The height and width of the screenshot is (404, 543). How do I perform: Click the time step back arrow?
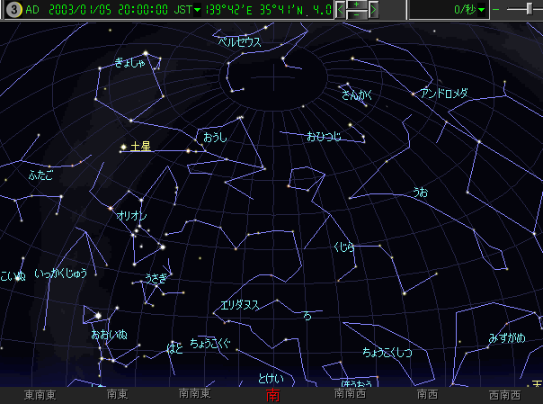click(339, 10)
